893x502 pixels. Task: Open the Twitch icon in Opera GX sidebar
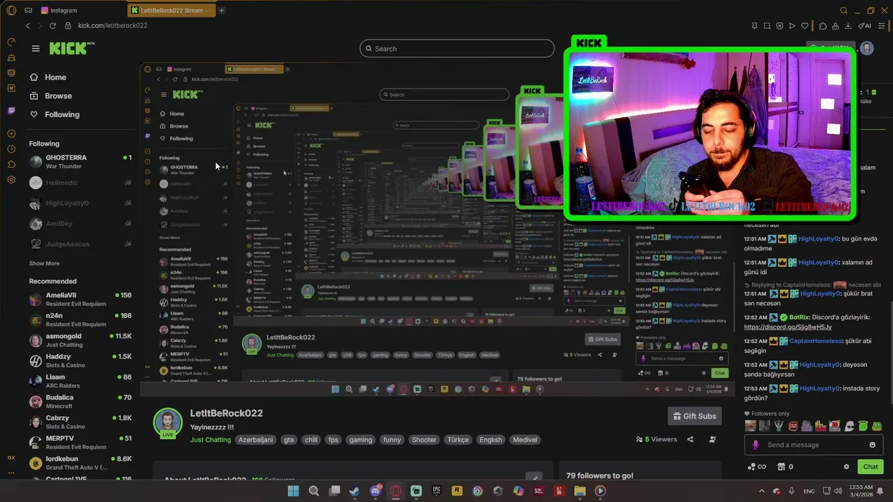coord(11,111)
